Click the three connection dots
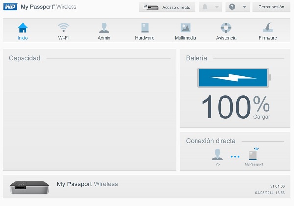294x206 pixels. click(235, 157)
